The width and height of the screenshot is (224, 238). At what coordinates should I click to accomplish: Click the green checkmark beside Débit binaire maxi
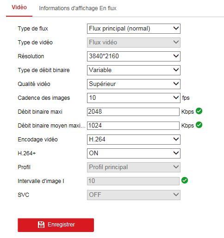pyautogui.click(x=199, y=111)
